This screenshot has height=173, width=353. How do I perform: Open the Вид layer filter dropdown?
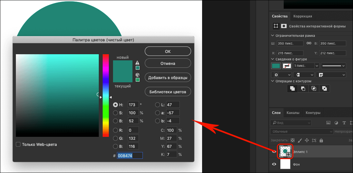click(290, 123)
